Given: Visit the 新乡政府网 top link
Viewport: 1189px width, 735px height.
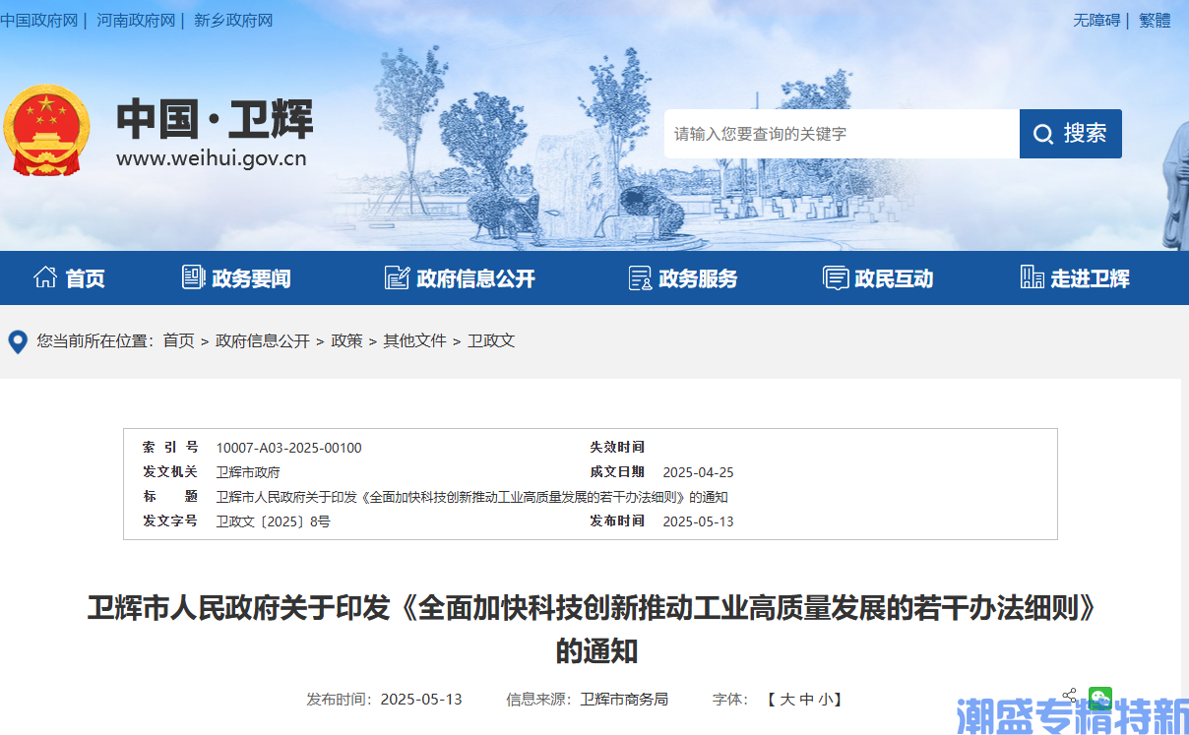Looking at the screenshot, I should coord(233,20).
